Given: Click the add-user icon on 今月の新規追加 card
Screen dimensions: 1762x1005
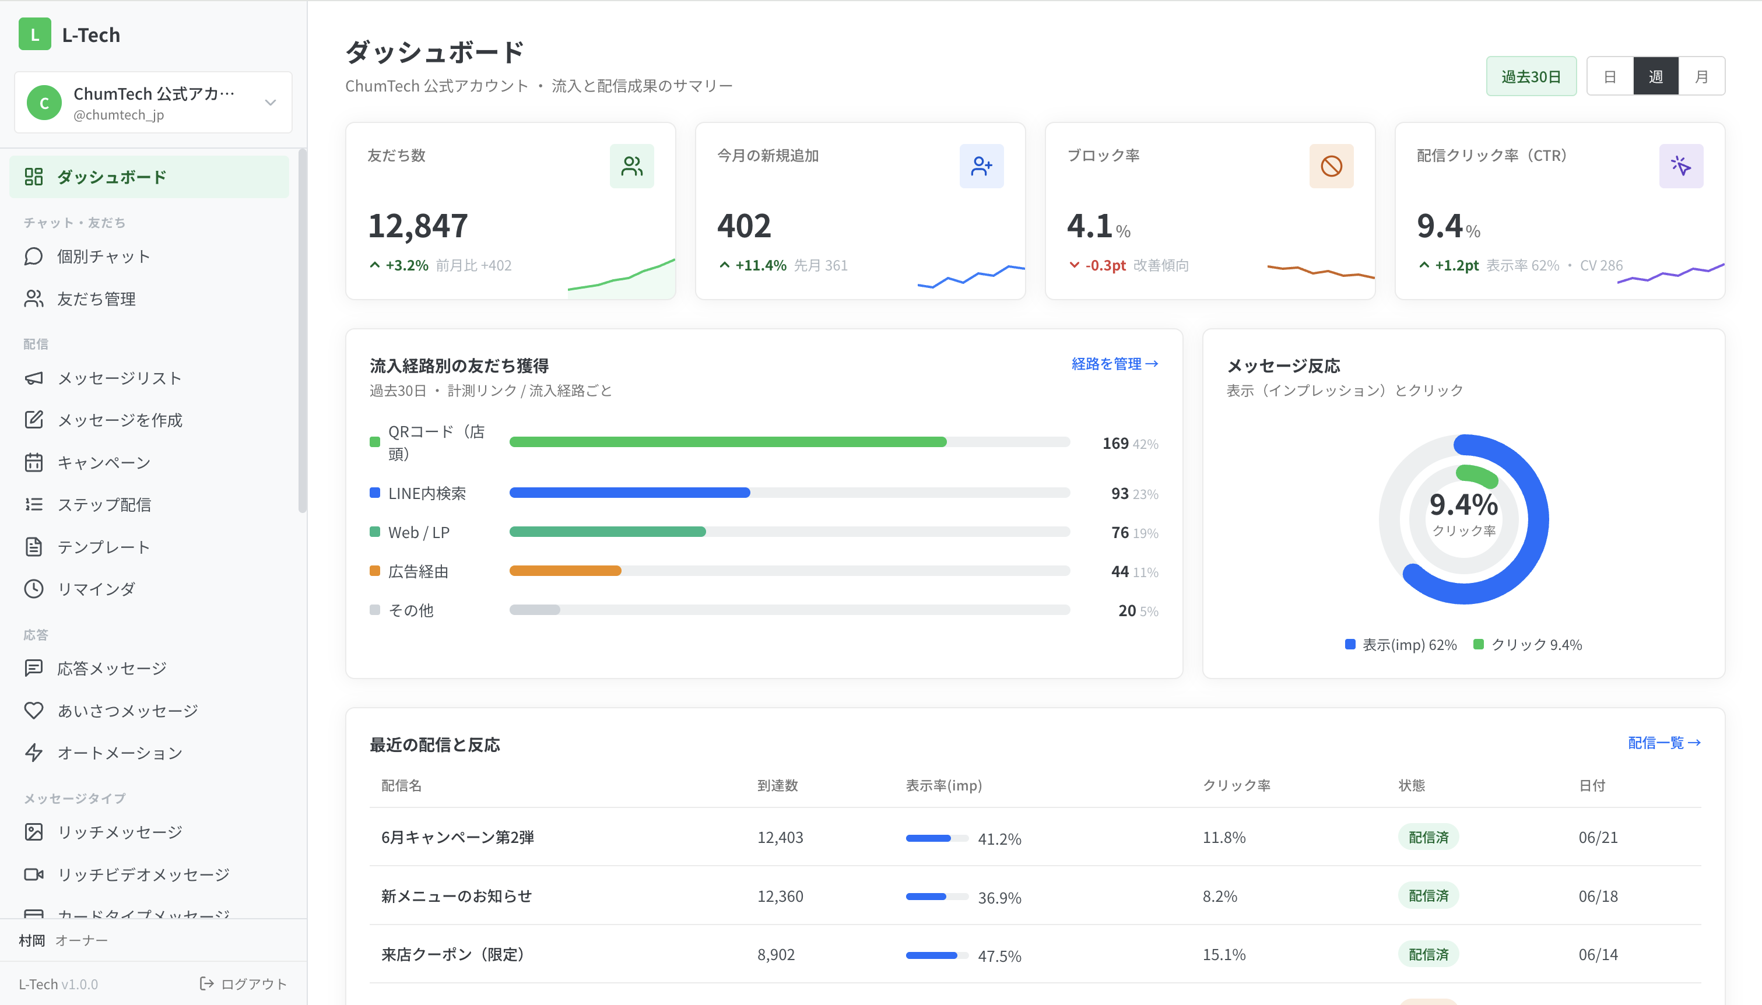Looking at the screenshot, I should 981,166.
